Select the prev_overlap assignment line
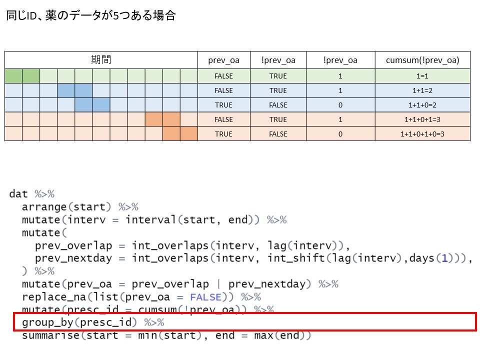Viewport: 480px width, 360px height. click(192, 245)
